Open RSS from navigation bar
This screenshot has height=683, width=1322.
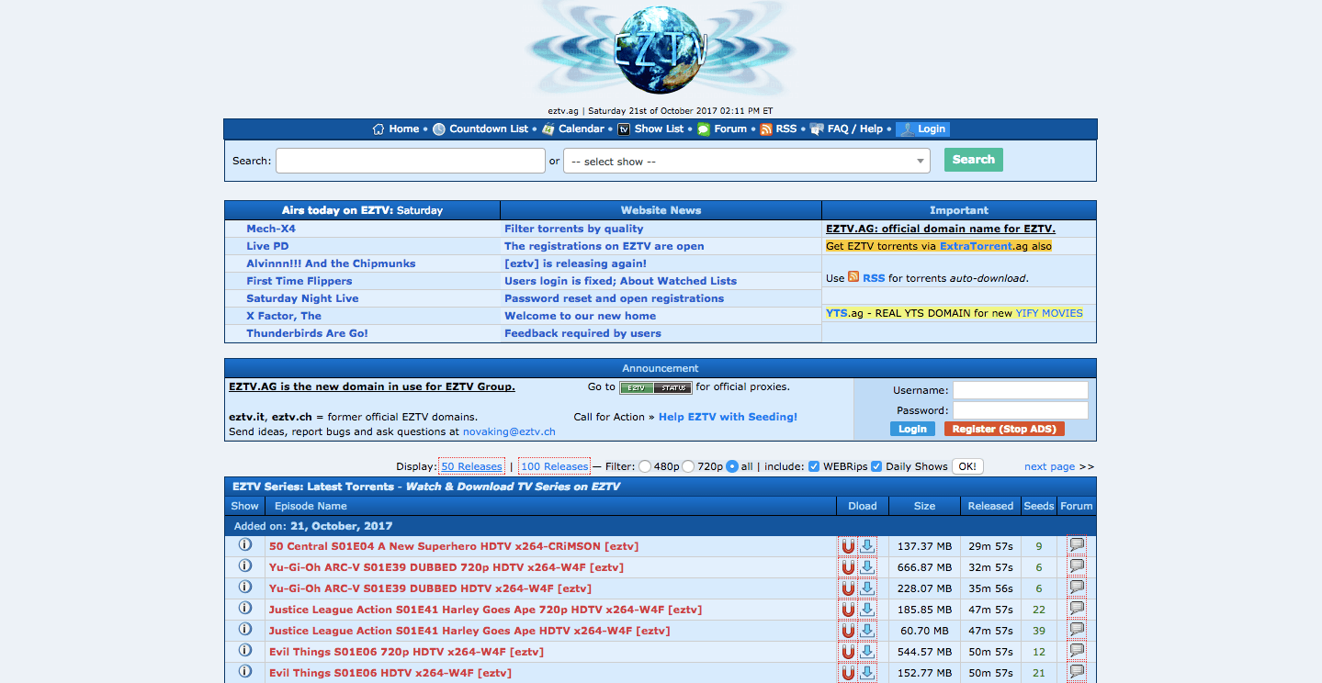pos(778,129)
